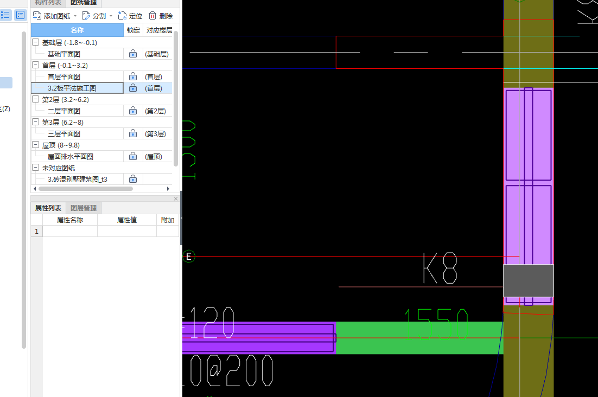
Task: Click the gray column block in drawing
Action: (529, 280)
